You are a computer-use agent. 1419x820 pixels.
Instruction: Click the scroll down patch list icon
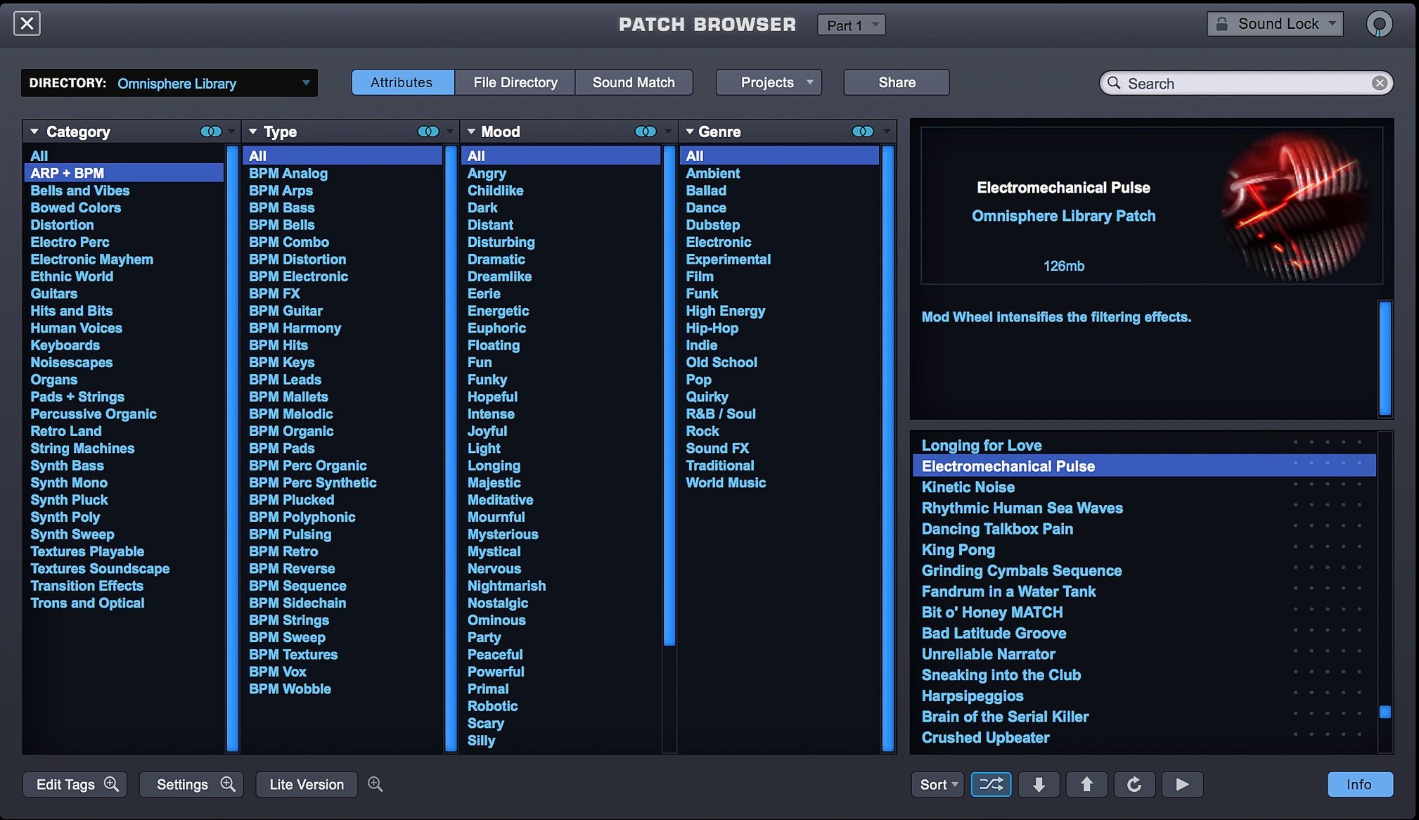click(1039, 784)
